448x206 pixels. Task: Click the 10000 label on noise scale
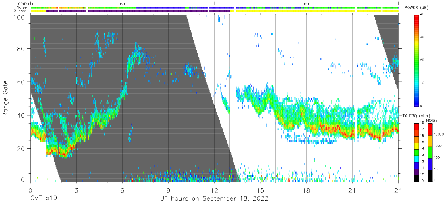click(x=440, y=134)
